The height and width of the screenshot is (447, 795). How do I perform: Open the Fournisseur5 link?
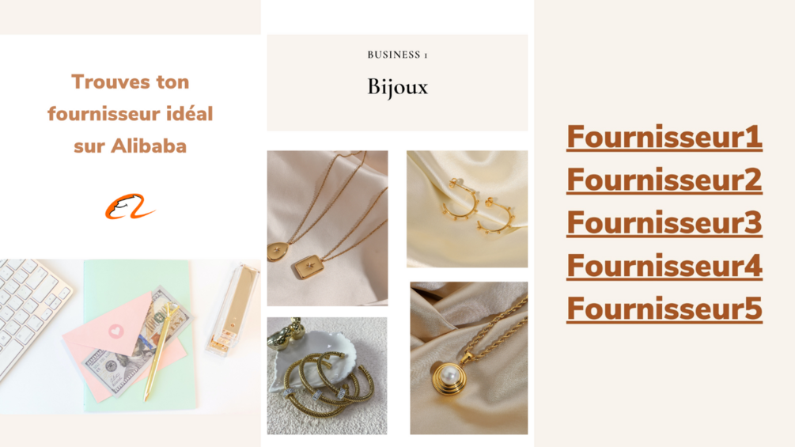coord(664,309)
